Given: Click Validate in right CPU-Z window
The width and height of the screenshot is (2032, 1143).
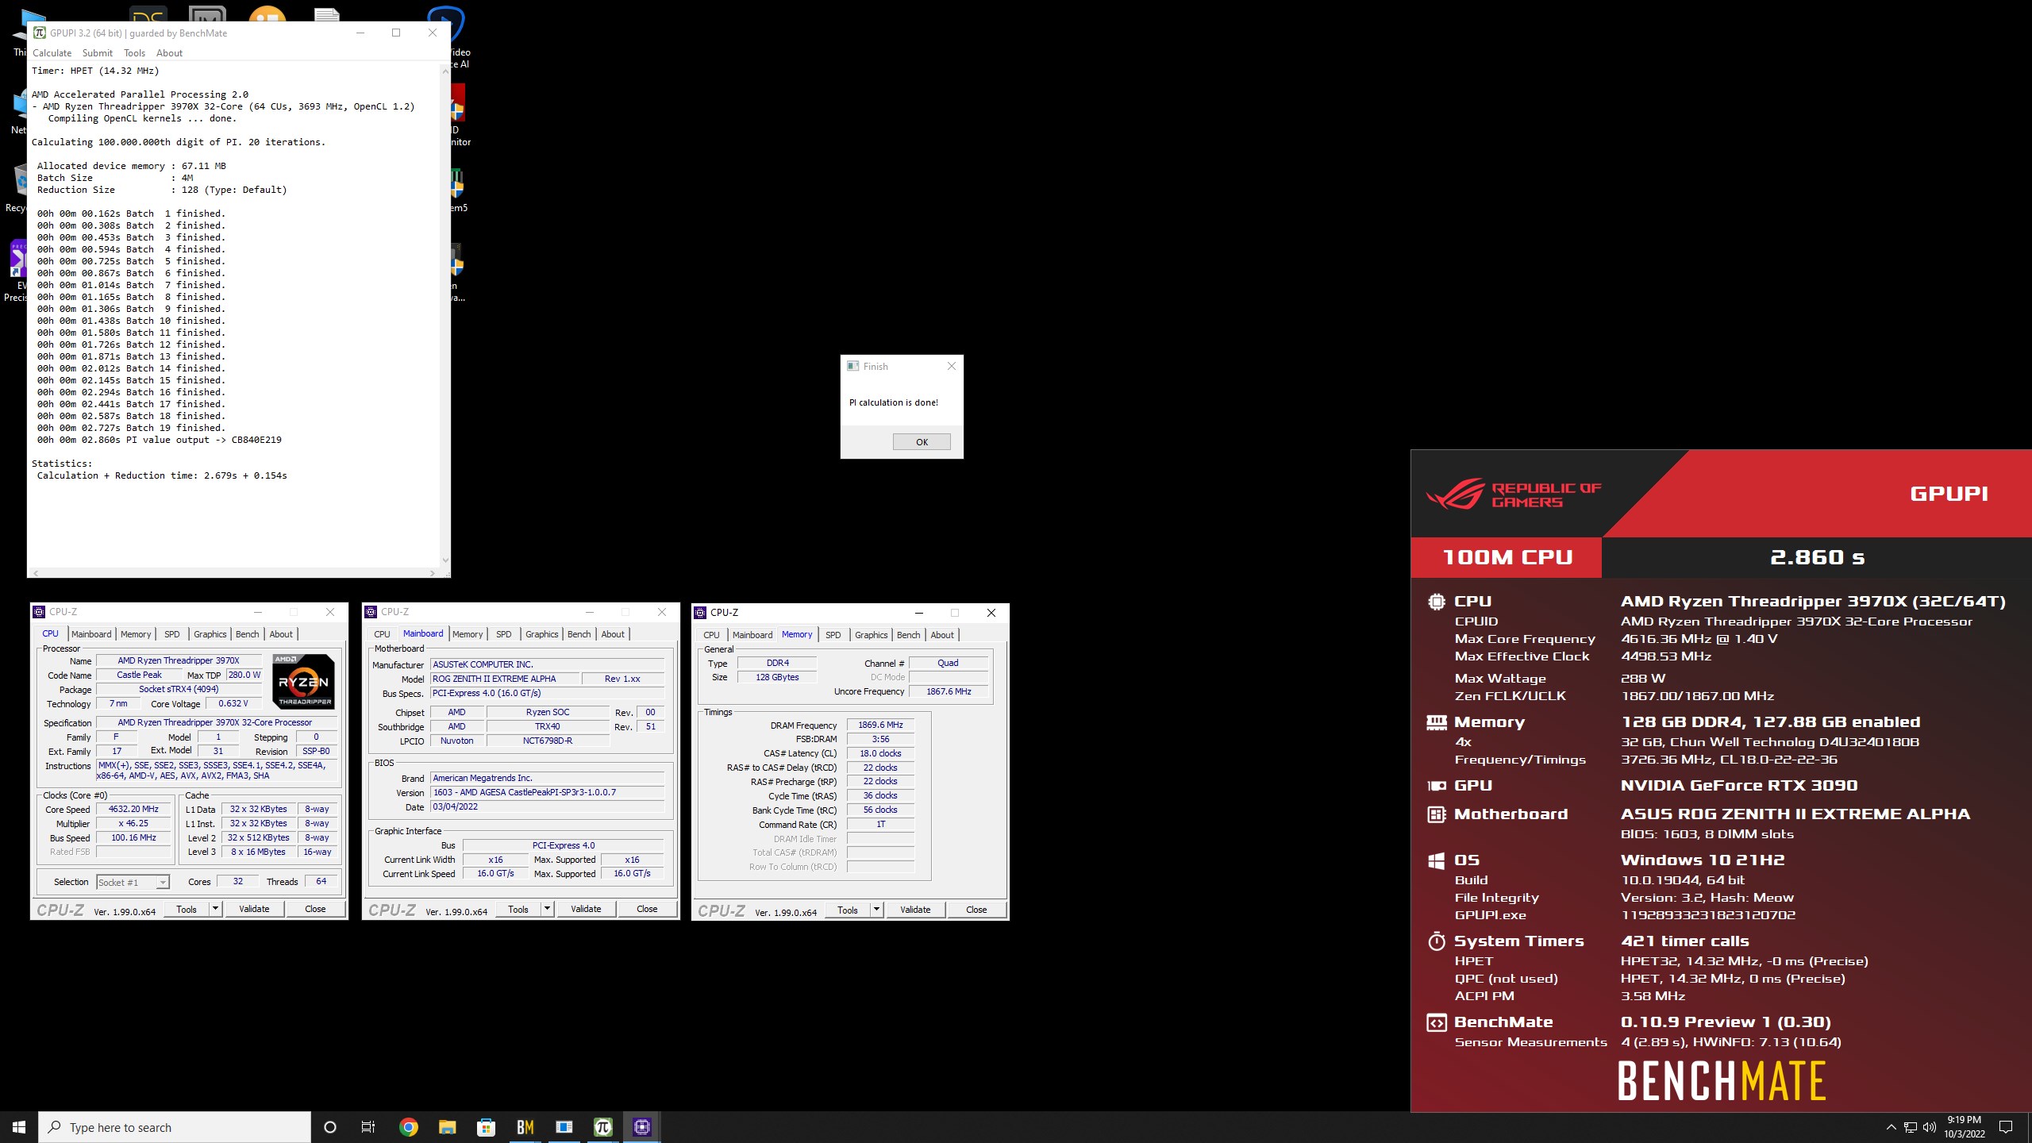Looking at the screenshot, I should [x=915, y=910].
